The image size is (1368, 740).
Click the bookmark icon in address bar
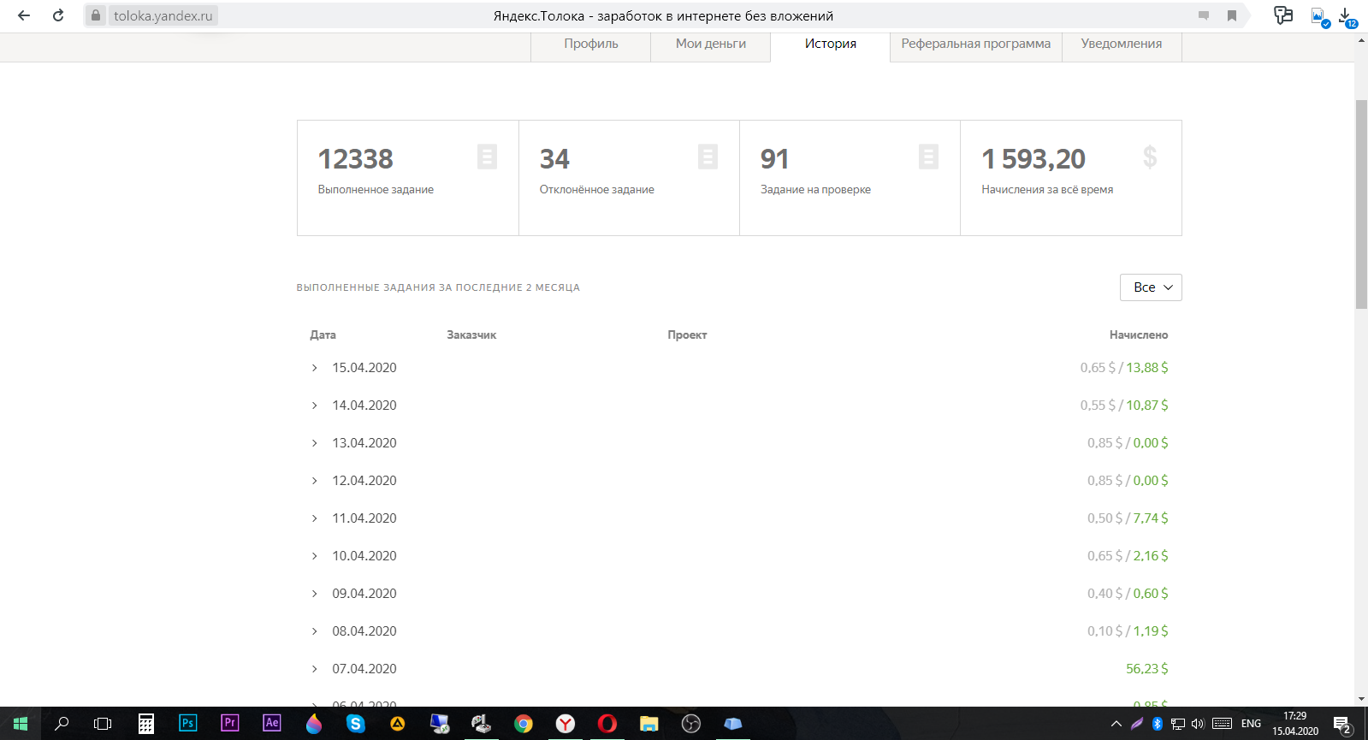[x=1232, y=15]
